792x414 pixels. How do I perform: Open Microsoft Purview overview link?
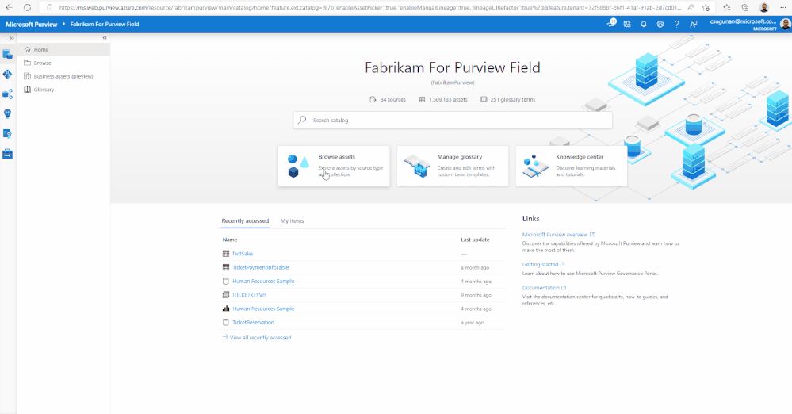click(558, 235)
